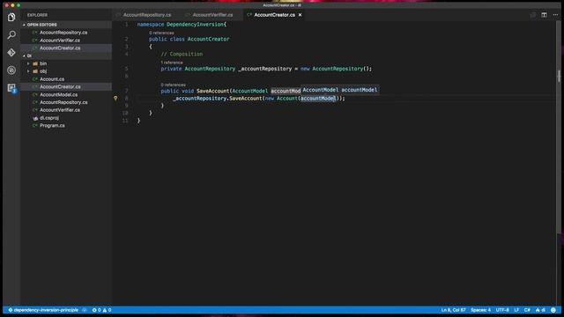Open AccountRepository.cs under di folder
Image resolution: width=564 pixels, height=317 pixels.
[63, 102]
